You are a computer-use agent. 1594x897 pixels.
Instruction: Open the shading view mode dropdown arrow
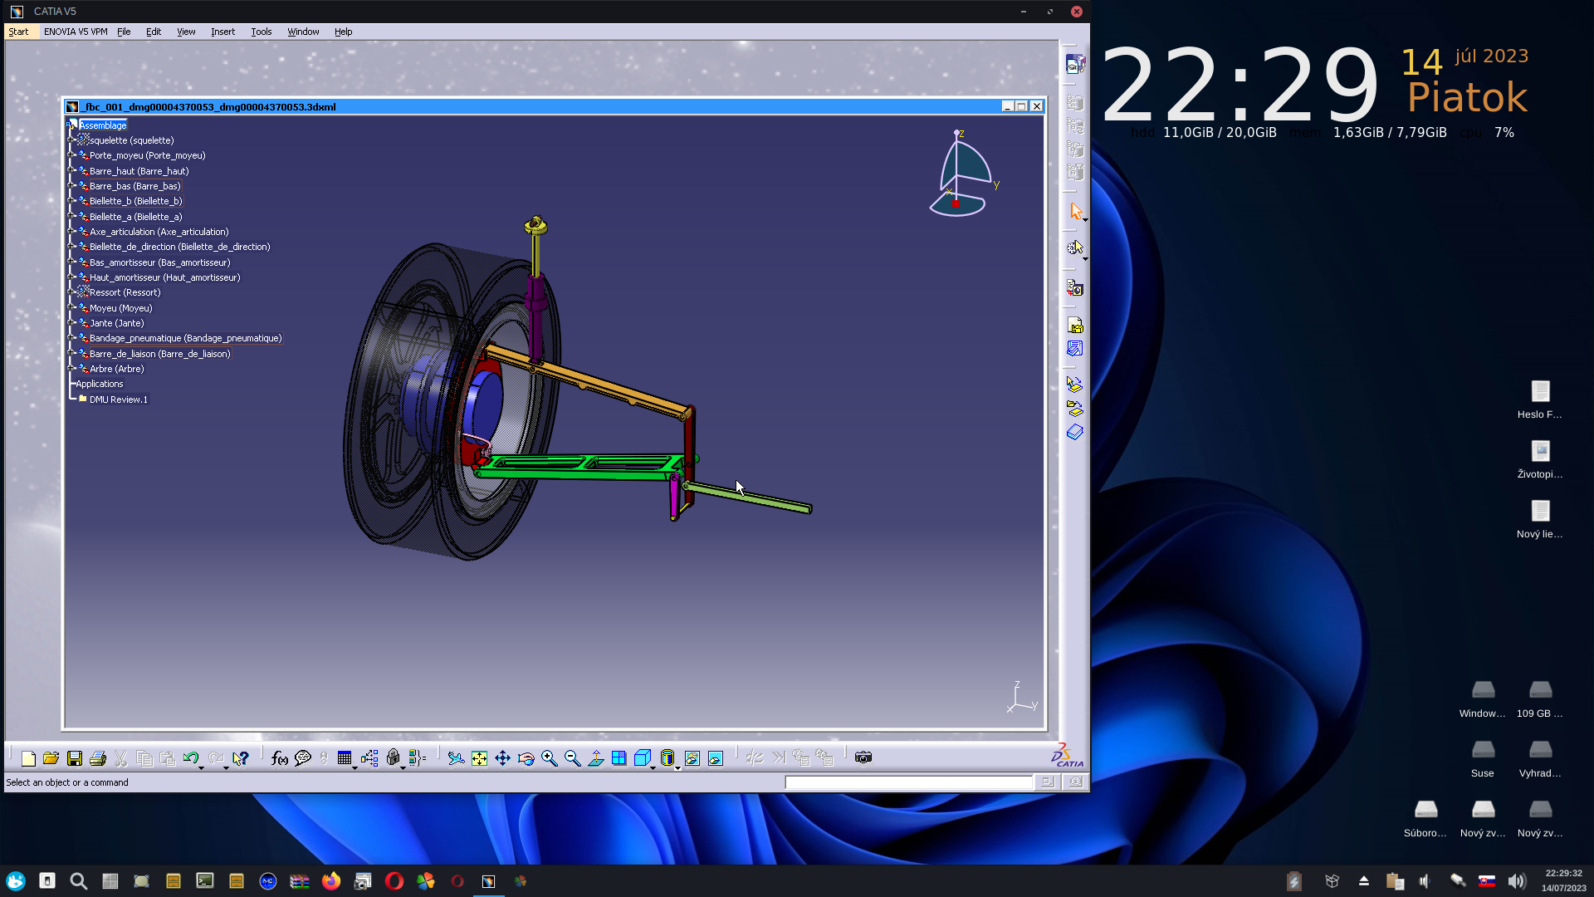pyautogui.click(x=678, y=768)
